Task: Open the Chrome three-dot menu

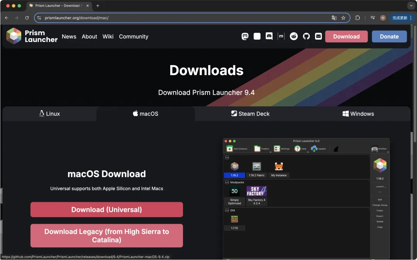Action: (411, 18)
